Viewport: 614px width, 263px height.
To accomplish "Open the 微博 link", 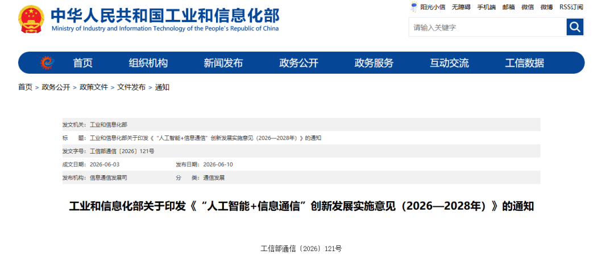I will [547, 7].
